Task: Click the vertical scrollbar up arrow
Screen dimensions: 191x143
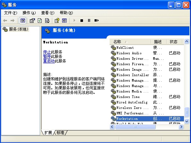Action: point(187,41)
